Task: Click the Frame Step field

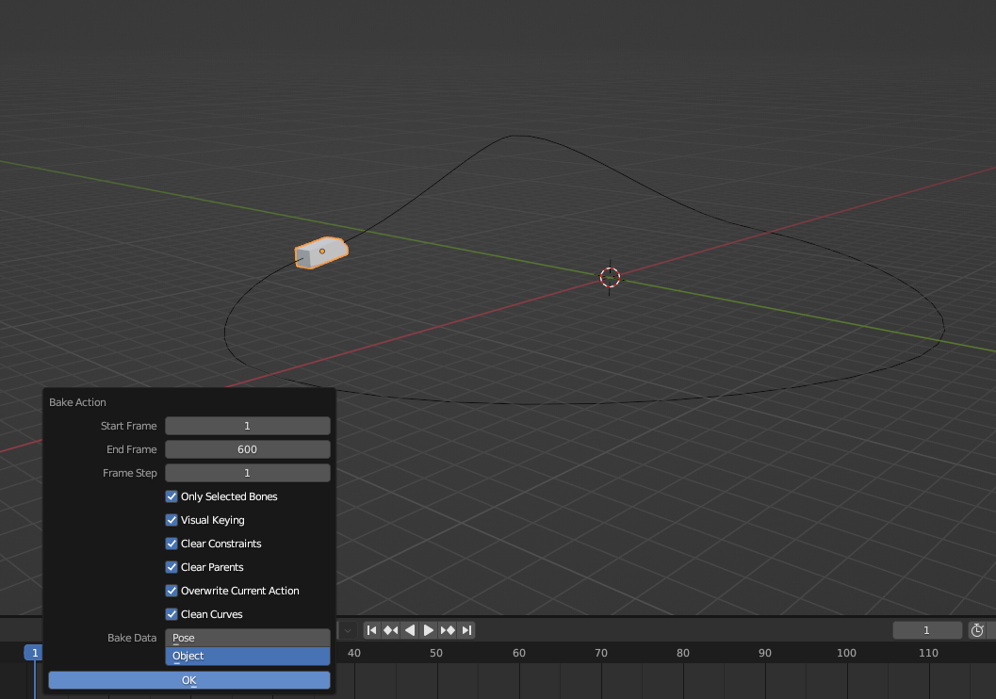Action: (248, 473)
